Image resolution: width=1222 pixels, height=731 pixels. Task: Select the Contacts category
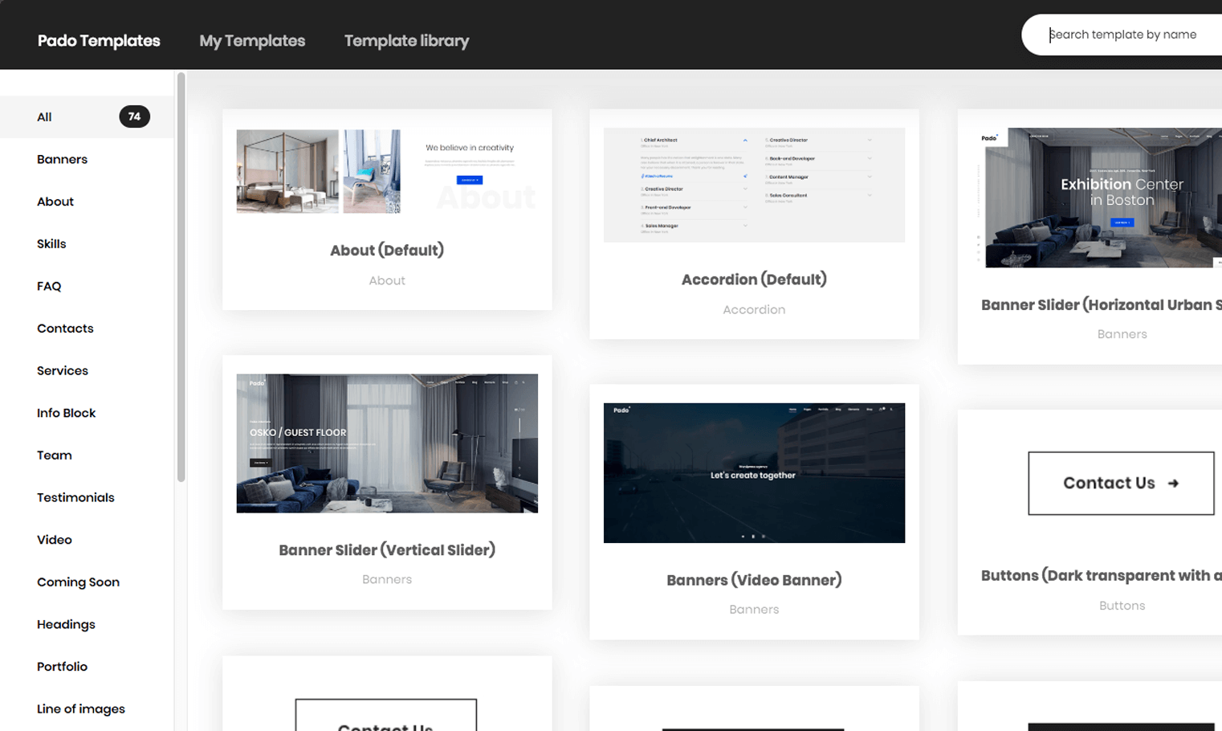point(65,328)
